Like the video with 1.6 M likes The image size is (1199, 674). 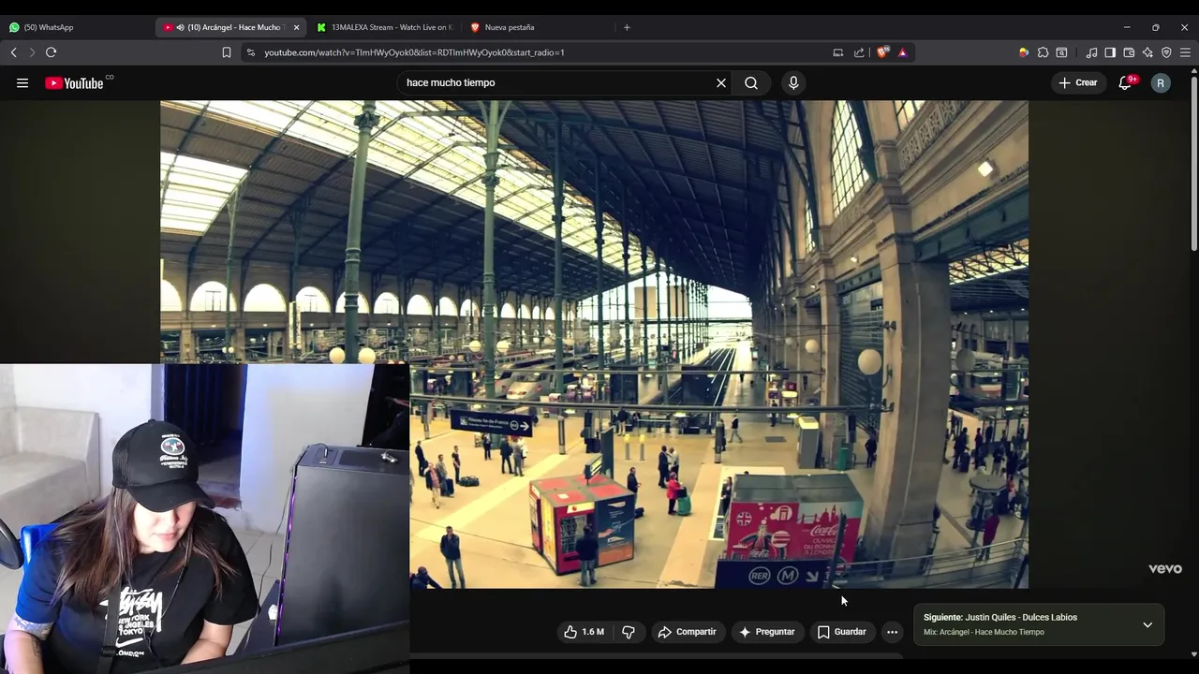coord(584,632)
